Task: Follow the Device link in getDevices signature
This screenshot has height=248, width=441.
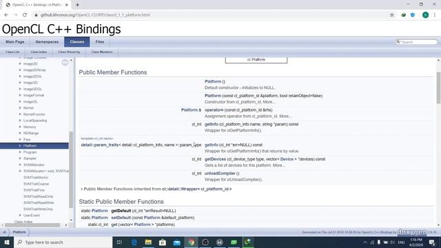Action: (x=287, y=159)
